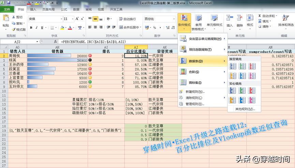Switch to the Formulas (公式) tab

click(x=64, y=10)
